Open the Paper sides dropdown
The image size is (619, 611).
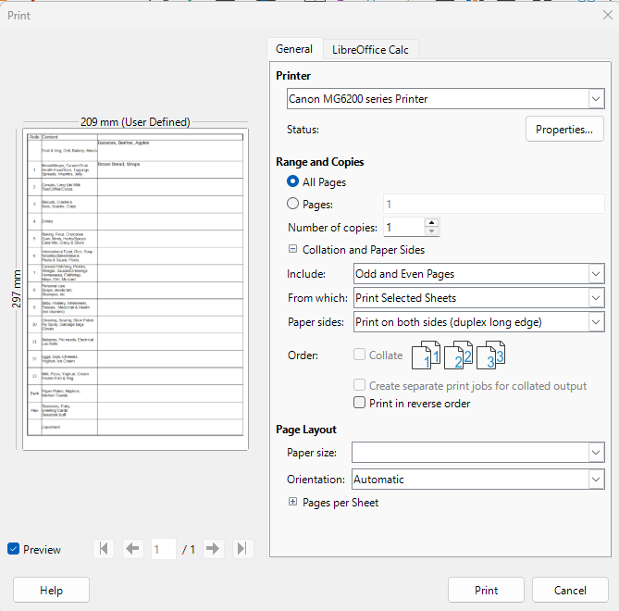595,321
